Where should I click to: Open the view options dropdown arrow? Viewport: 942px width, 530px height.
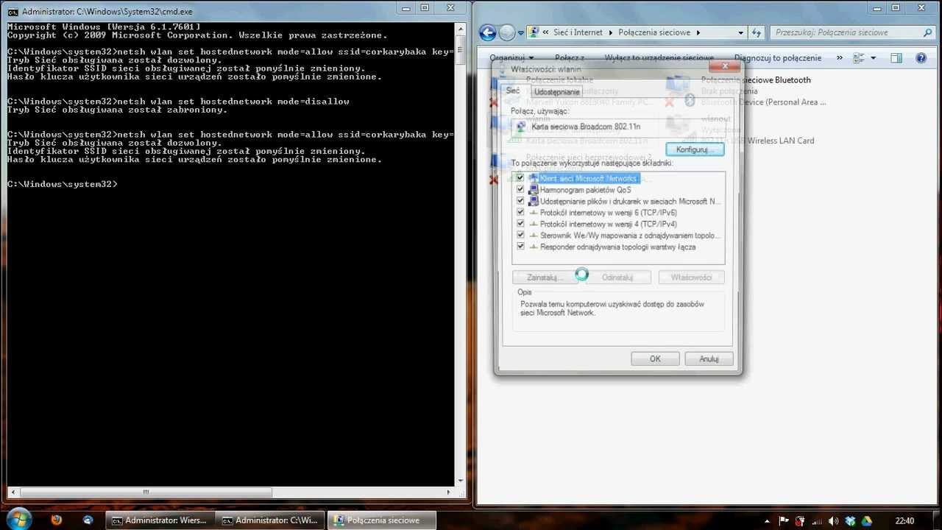point(874,57)
